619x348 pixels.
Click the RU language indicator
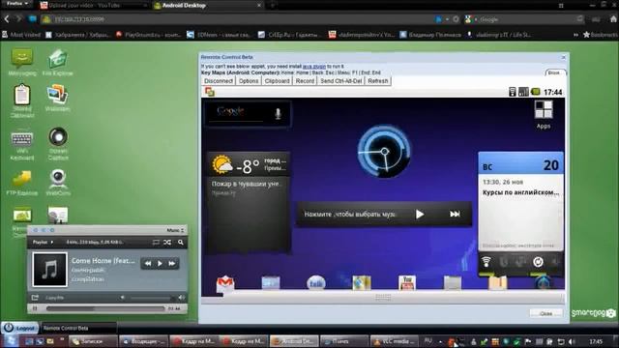pos(427,341)
